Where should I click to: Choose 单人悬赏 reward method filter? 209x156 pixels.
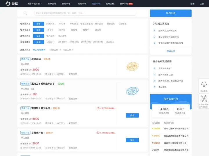point(50,36)
